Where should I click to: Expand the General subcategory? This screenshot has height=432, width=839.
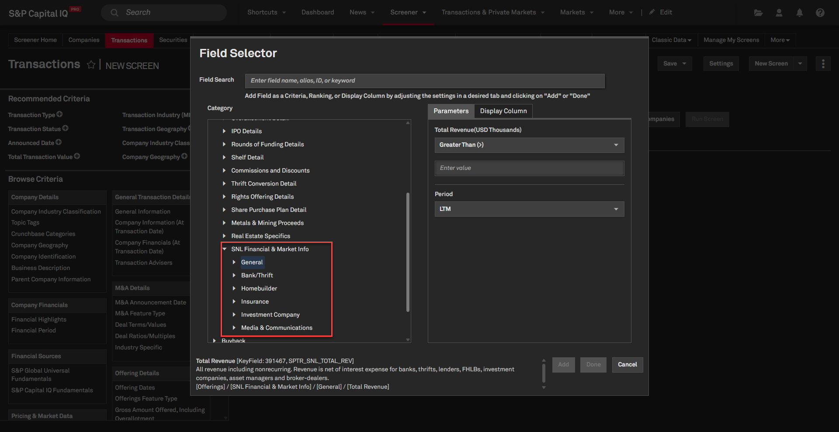[x=234, y=262]
